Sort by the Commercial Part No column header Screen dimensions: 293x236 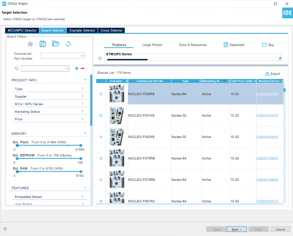tap(150, 81)
